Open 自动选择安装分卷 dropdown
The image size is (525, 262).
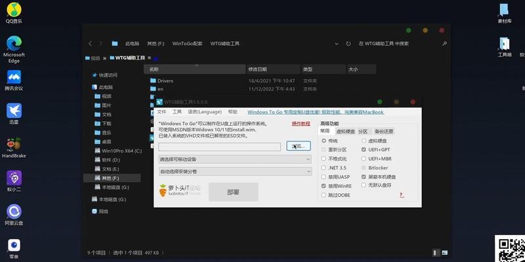(235, 172)
